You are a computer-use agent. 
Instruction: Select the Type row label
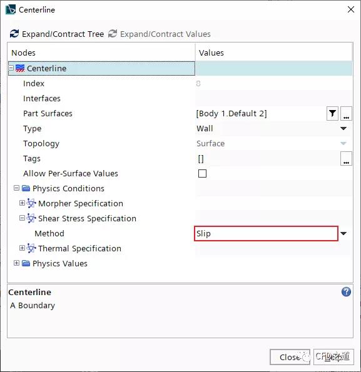tap(33, 129)
